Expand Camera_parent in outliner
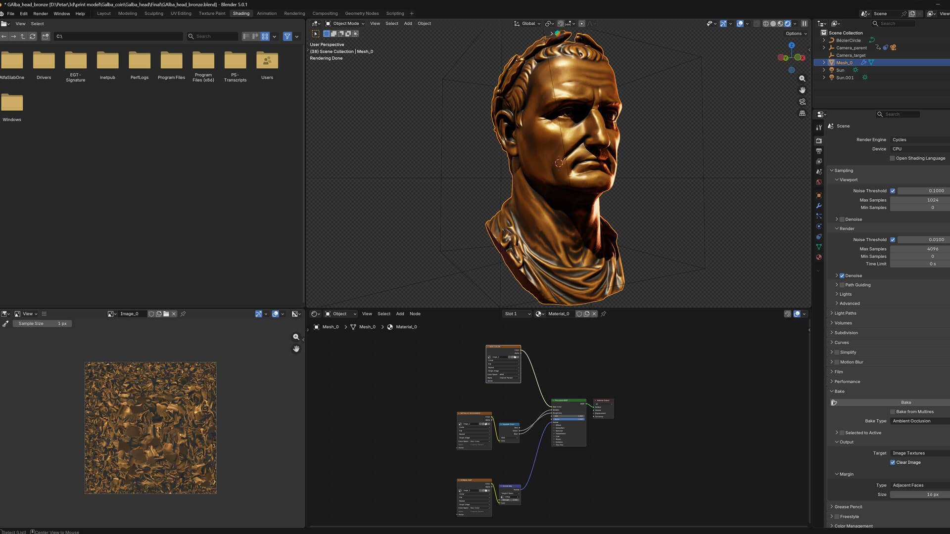 click(x=824, y=48)
